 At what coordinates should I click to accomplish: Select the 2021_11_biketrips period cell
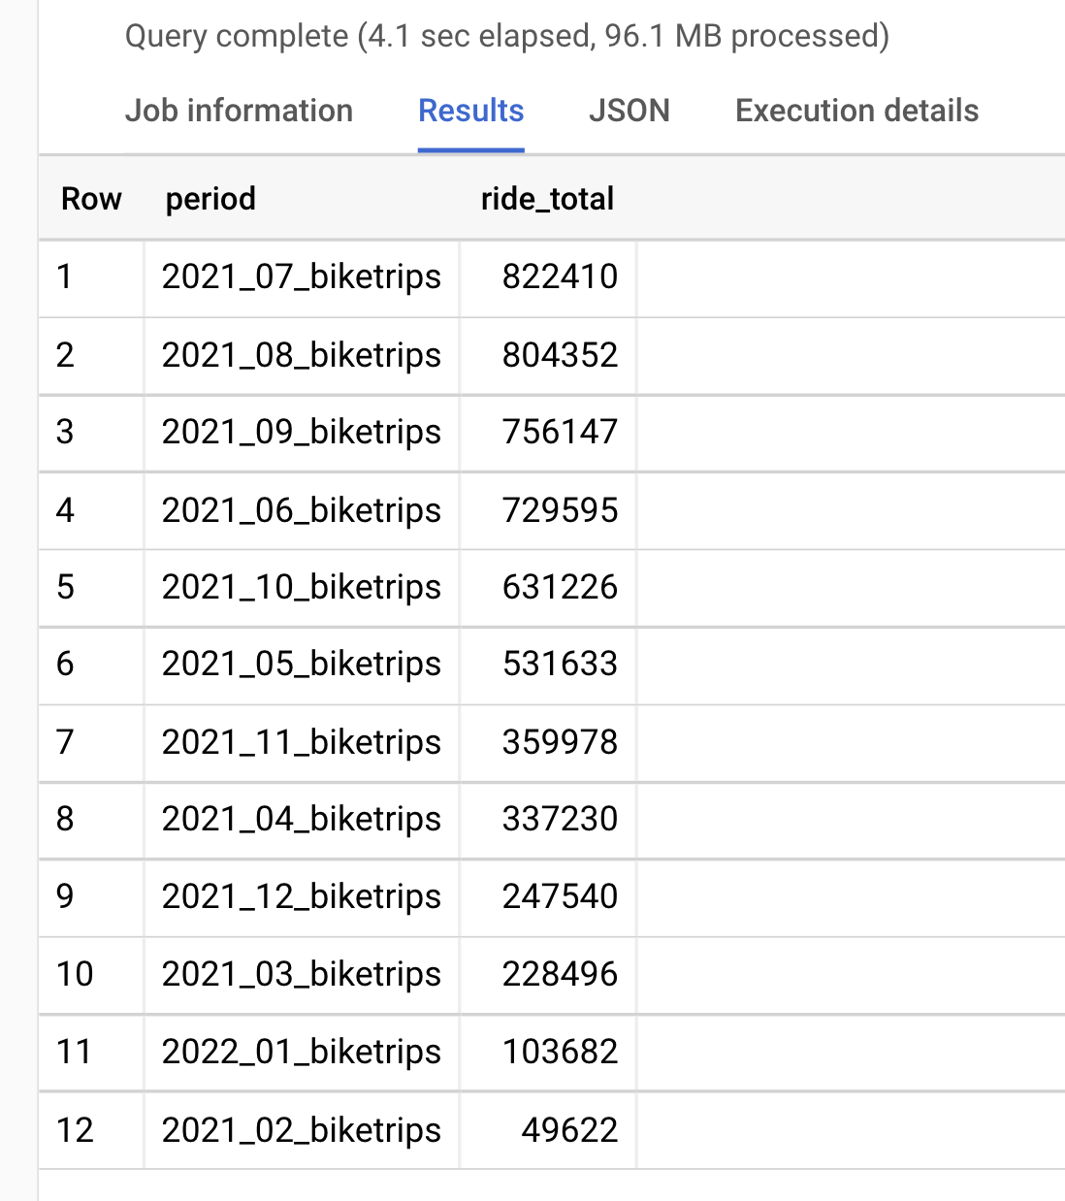point(302,742)
